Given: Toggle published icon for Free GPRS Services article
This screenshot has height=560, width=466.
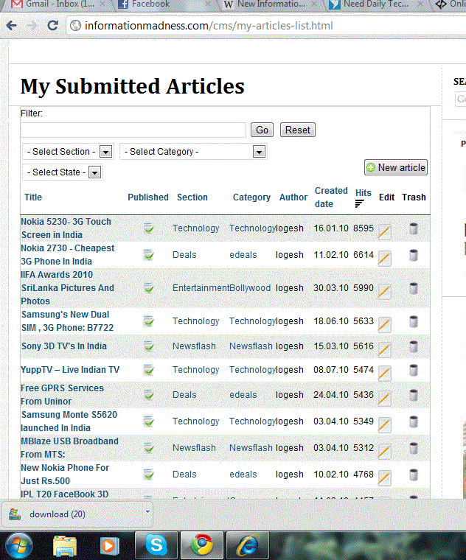Looking at the screenshot, I should [149, 395].
